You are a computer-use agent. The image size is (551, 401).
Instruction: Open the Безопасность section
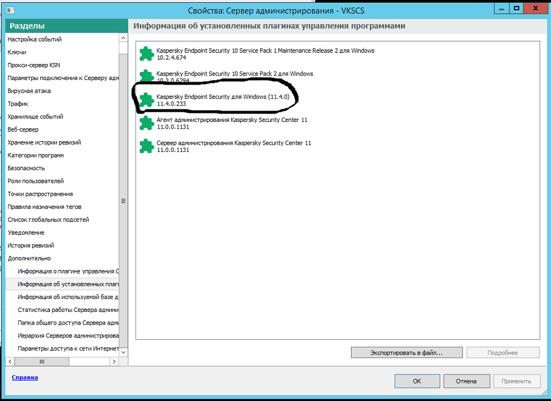(26, 168)
